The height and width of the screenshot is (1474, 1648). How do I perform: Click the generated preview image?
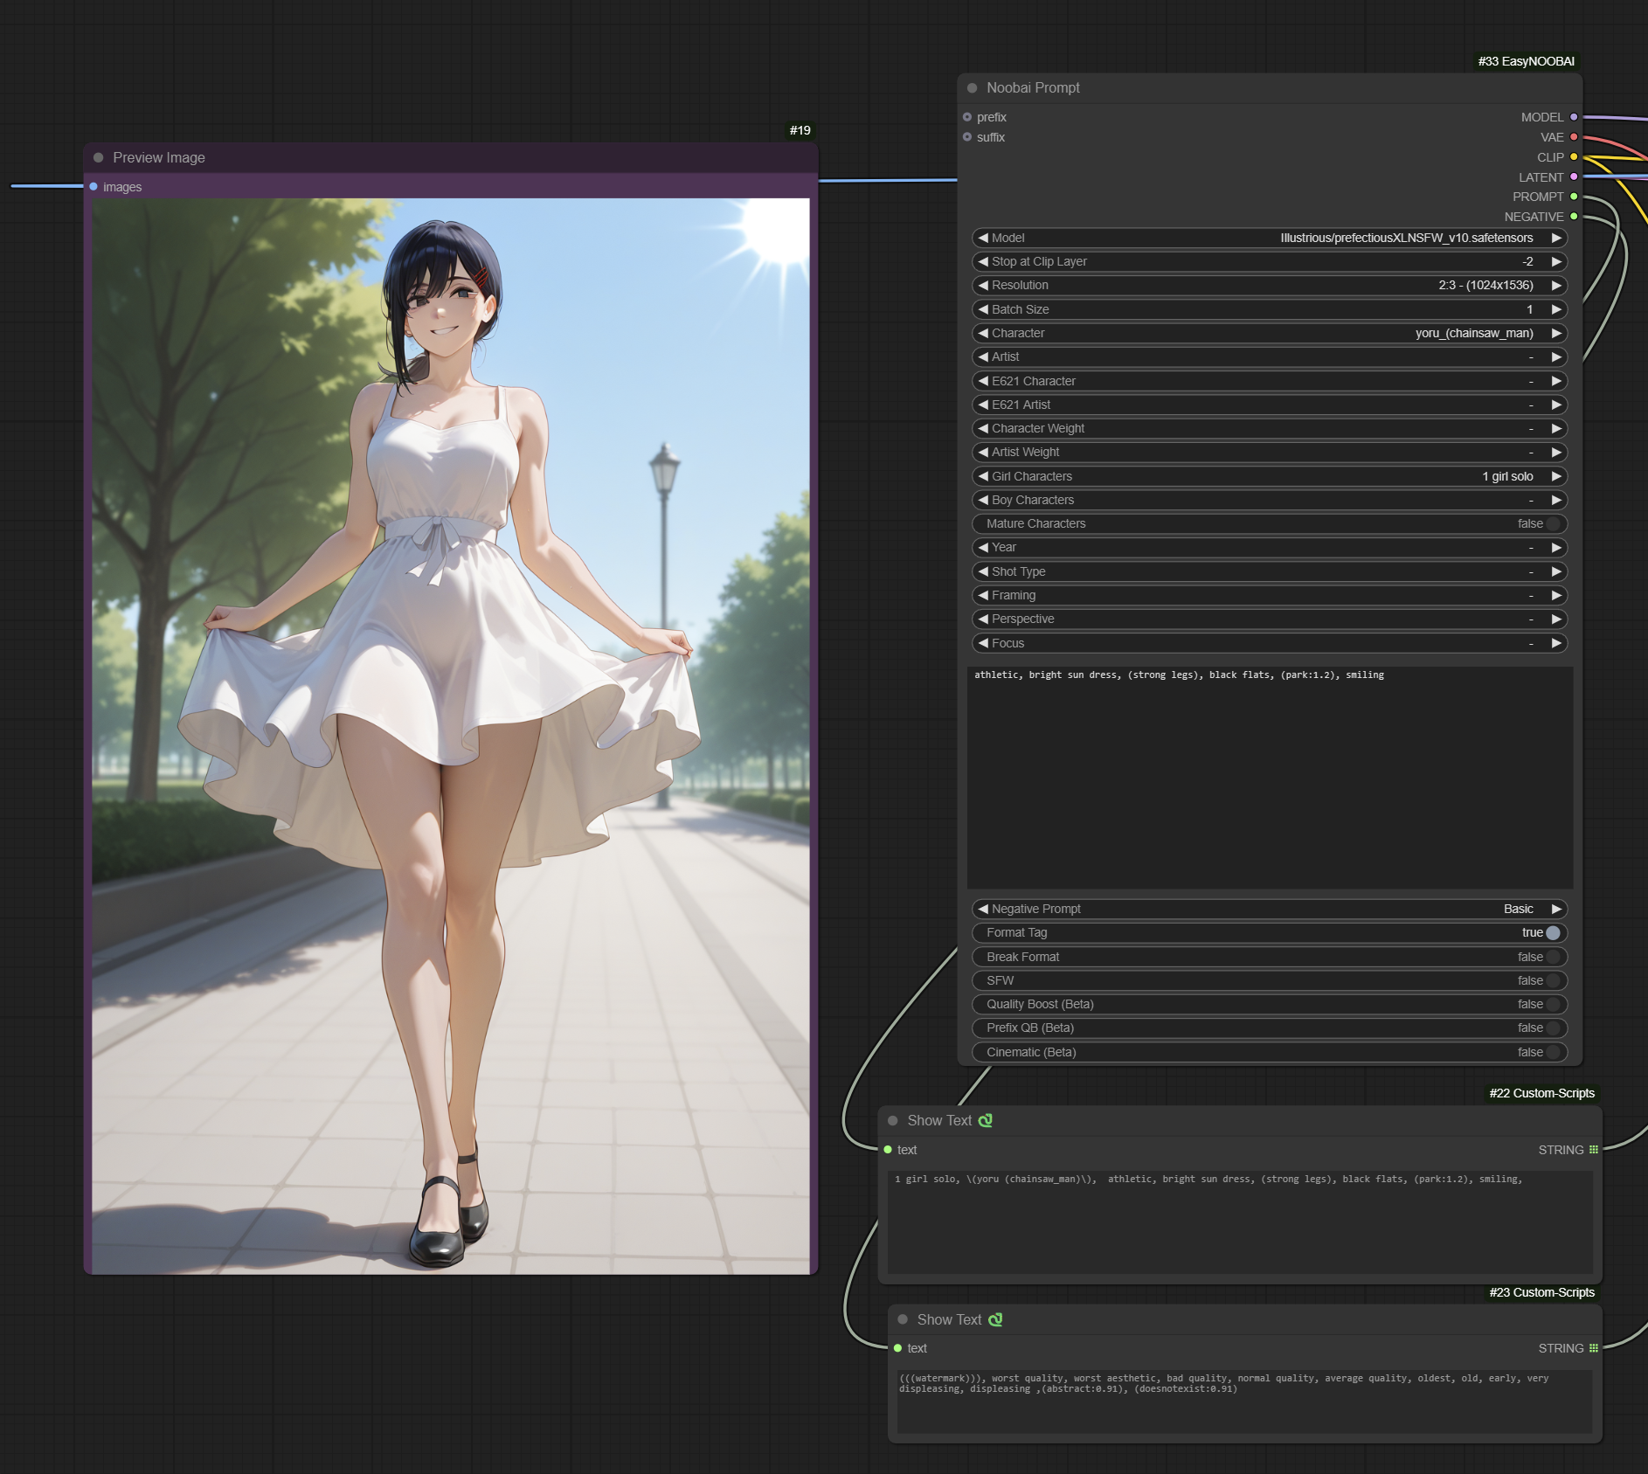pos(451,736)
